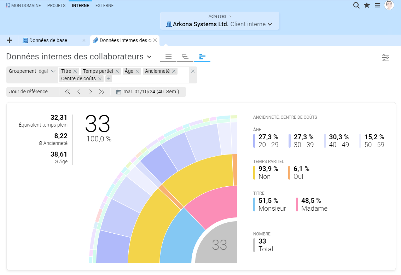Close the Données de base tab

tap(84, 40)
